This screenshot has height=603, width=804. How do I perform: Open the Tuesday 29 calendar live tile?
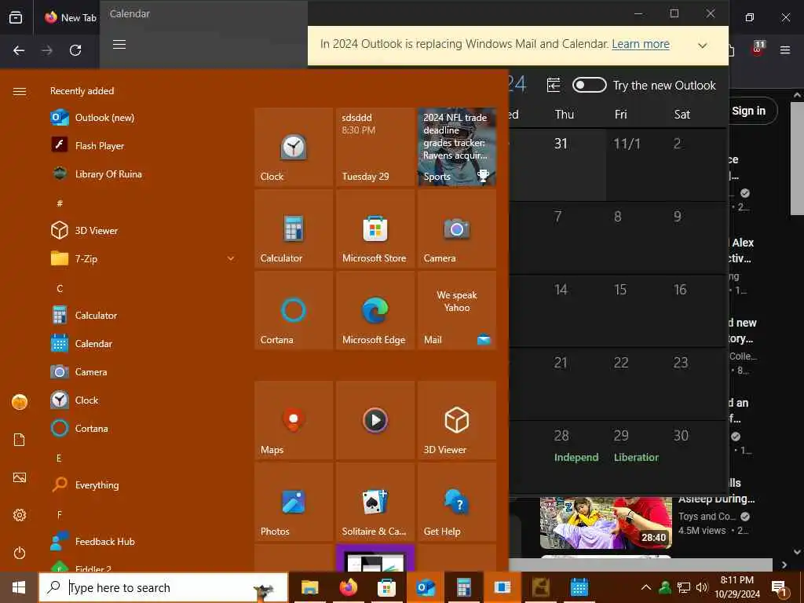pyautogui.click(x=375, y=147)
